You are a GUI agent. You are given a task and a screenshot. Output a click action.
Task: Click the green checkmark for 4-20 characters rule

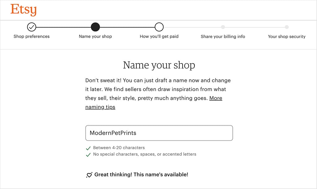click(x=88, y=148)
